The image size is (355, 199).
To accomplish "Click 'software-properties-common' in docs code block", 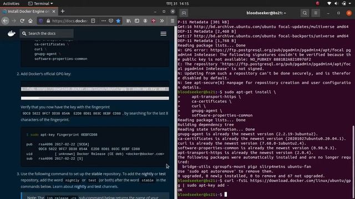I will coord(60,59).
